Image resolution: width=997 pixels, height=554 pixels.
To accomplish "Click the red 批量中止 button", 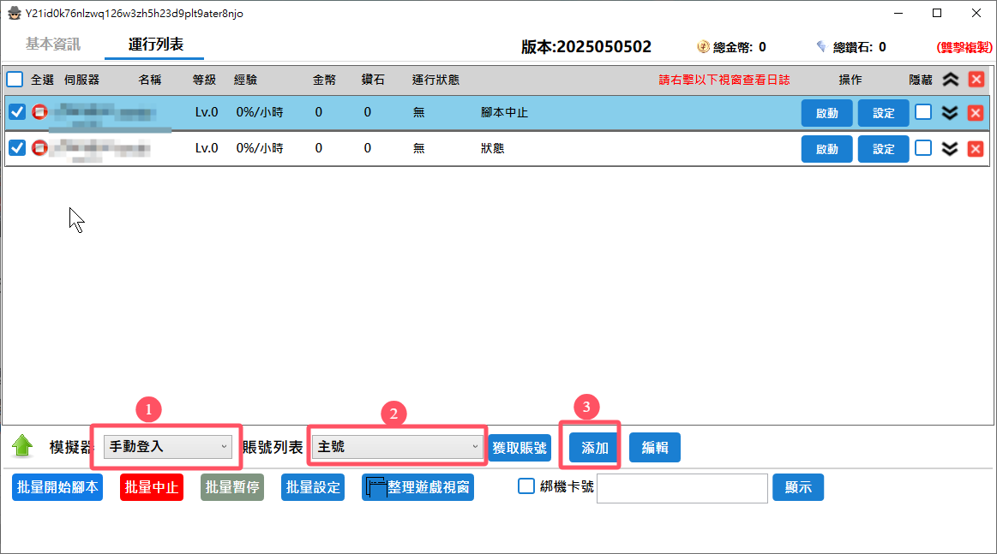I will pyautogui.click(x=152, y=487).
